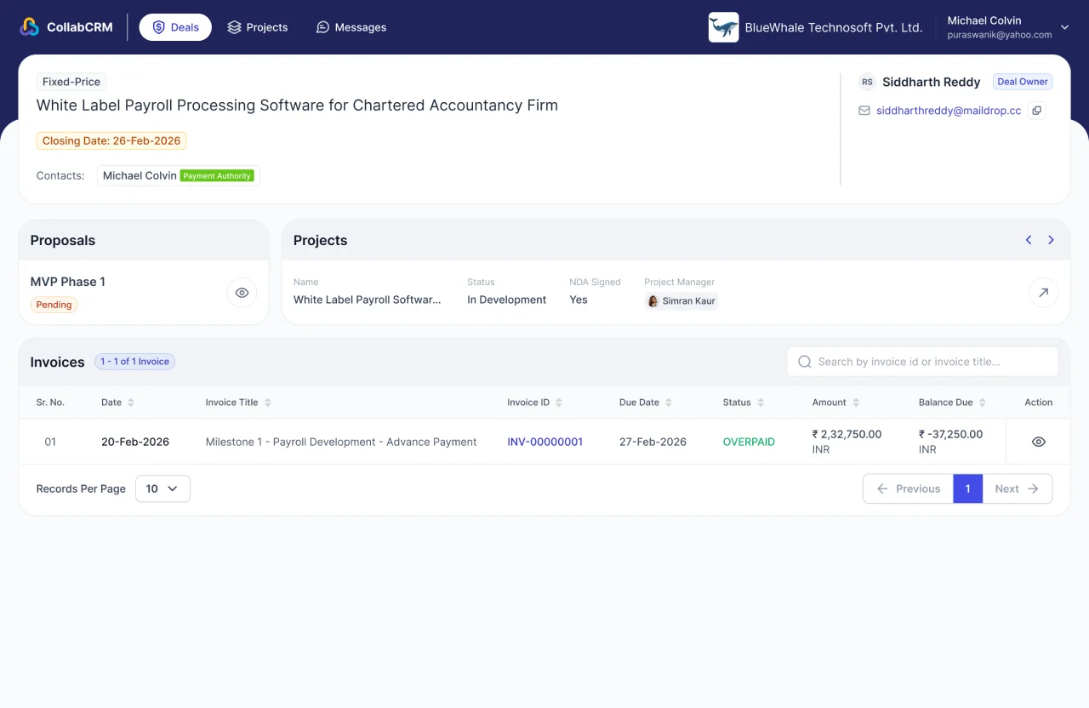Open invoice INV-00000001 link

[545, 442]
